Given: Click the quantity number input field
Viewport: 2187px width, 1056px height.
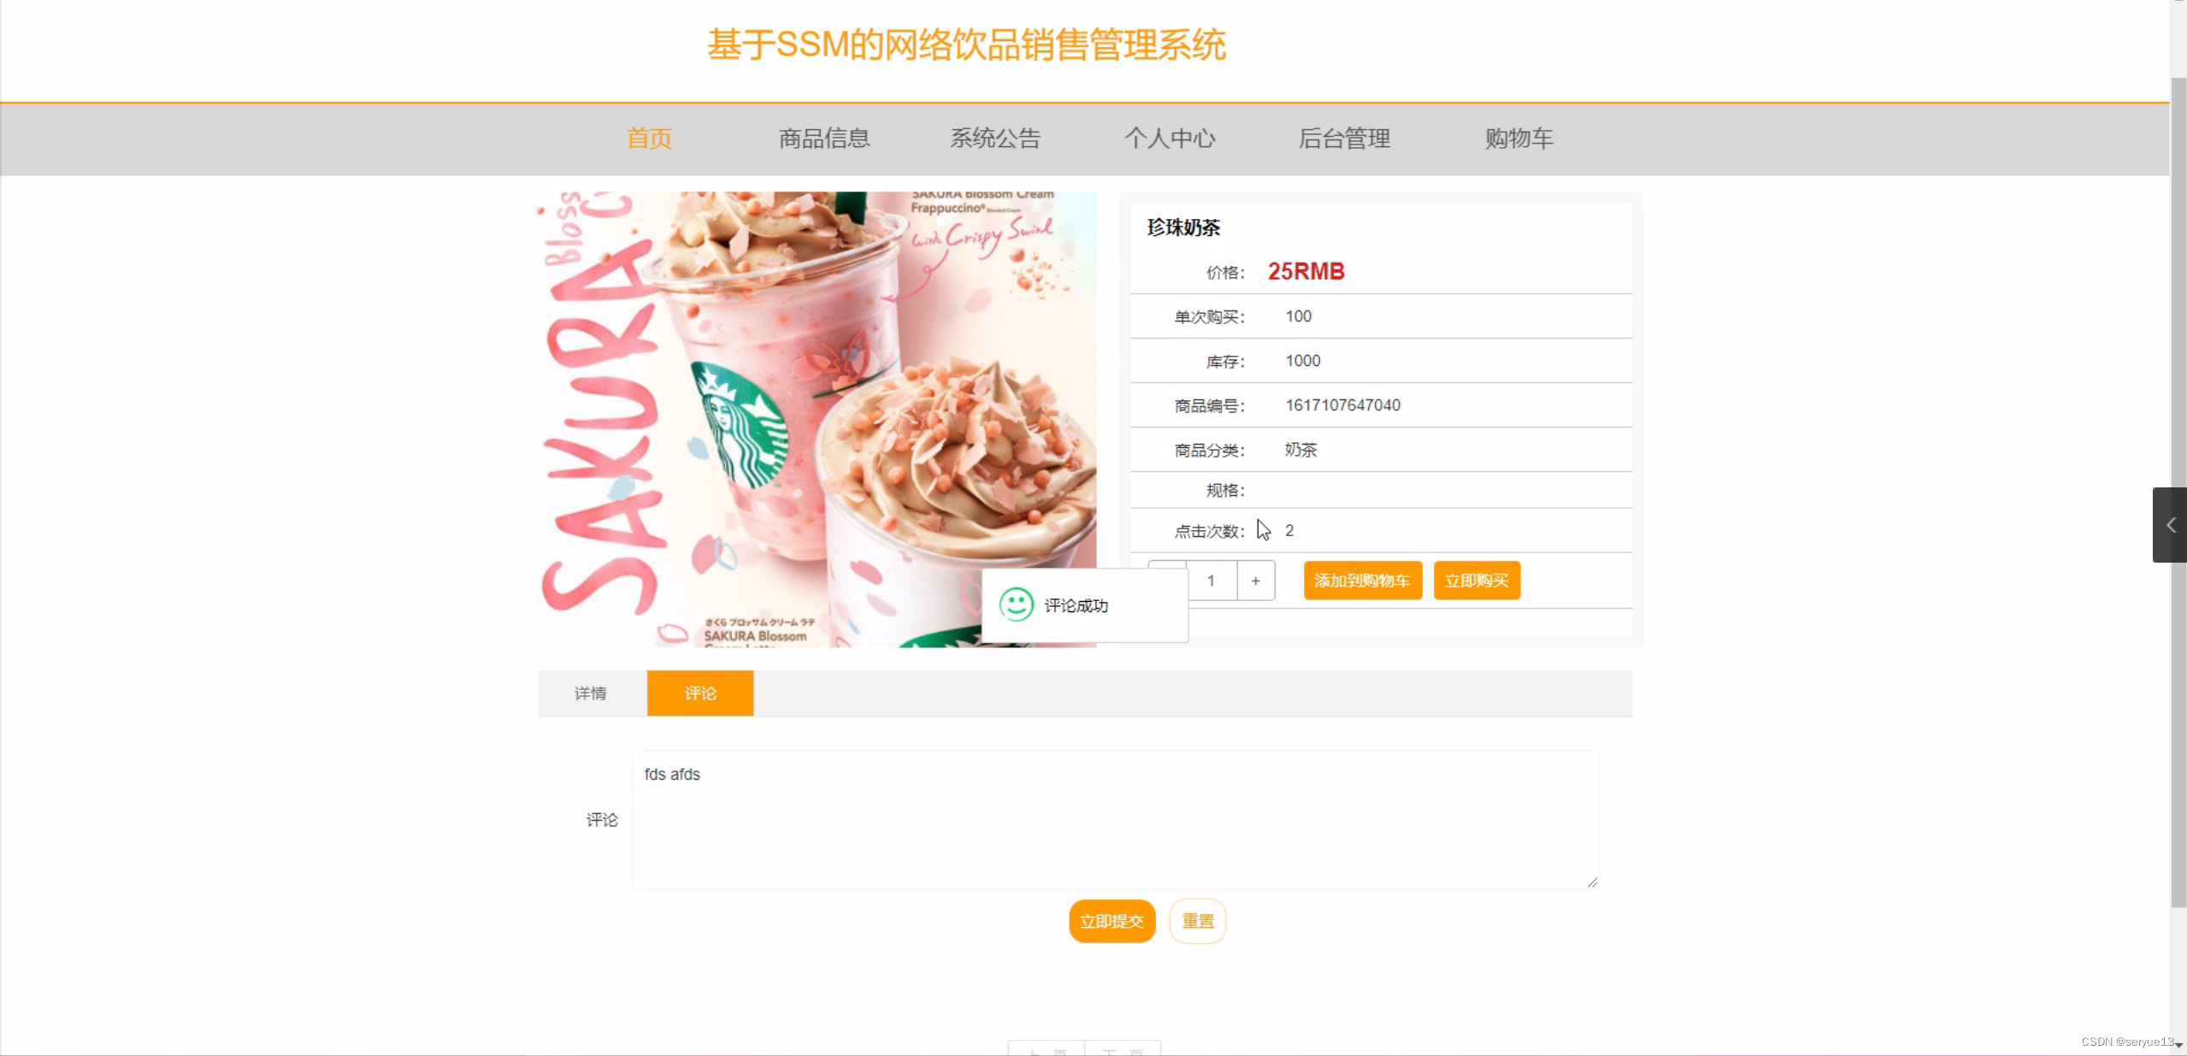Looking at the screenshot, I should click(x=1211, y=581).
